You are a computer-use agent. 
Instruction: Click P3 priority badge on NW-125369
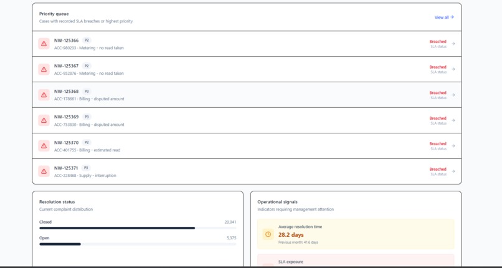click(87, 117)
